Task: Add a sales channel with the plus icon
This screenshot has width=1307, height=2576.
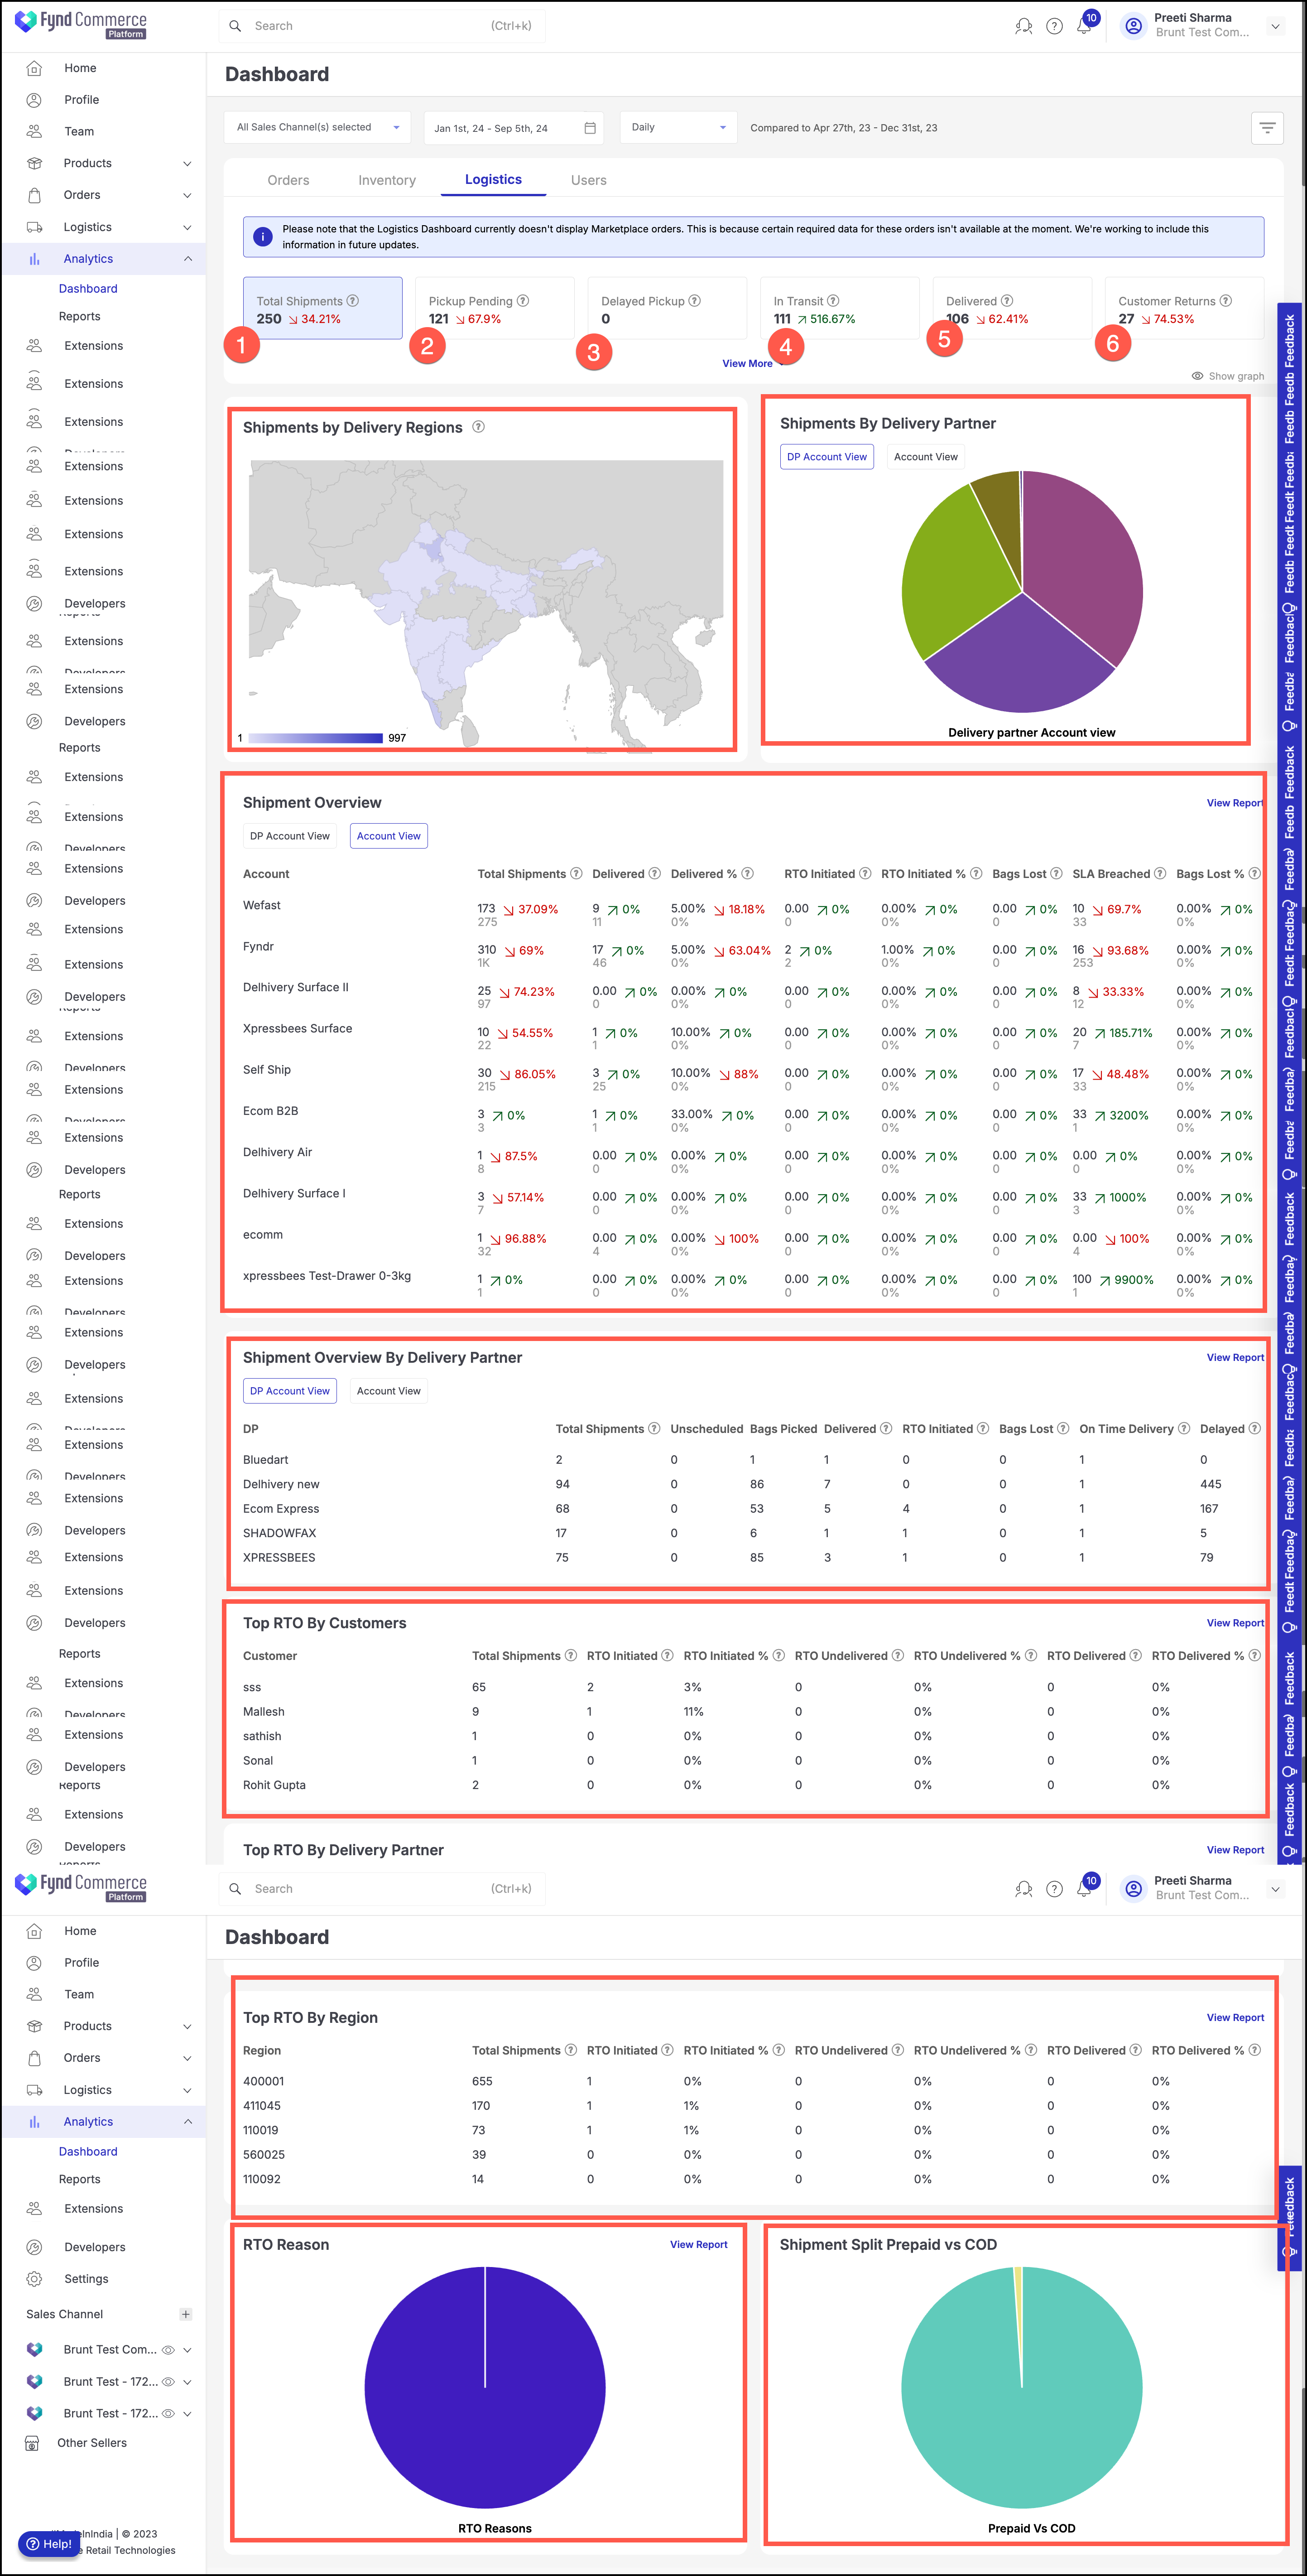Action: click(185, 2314)
